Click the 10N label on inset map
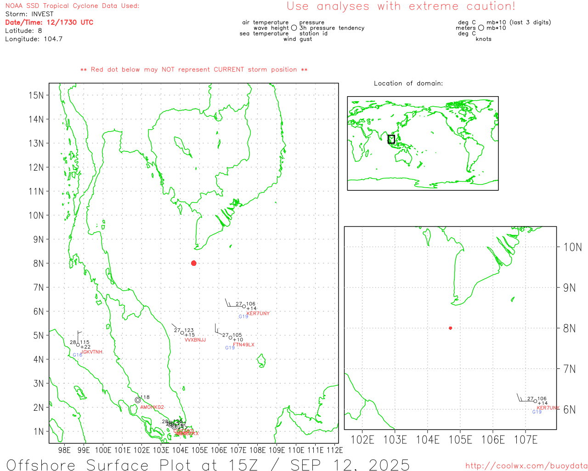The height and width of the screenshot is (471, 588). tap(572, 247)
